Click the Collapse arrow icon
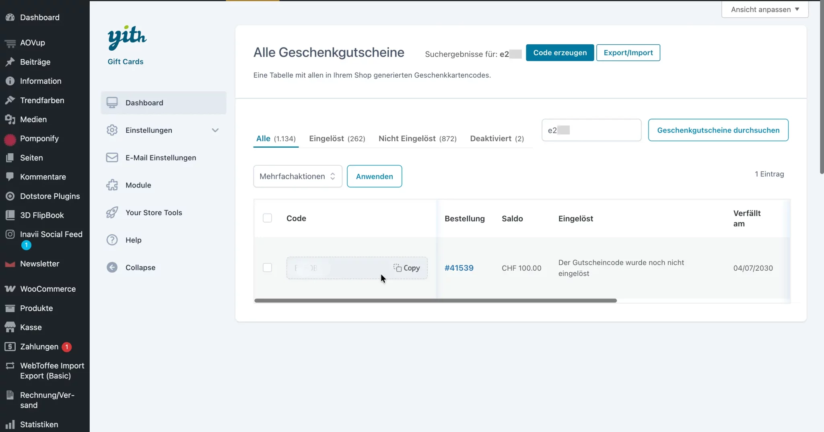 [112, 267]
